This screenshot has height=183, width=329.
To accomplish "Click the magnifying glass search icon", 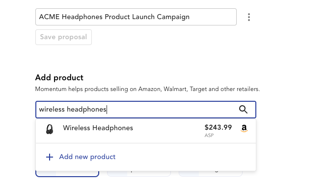I will [243, 110].
